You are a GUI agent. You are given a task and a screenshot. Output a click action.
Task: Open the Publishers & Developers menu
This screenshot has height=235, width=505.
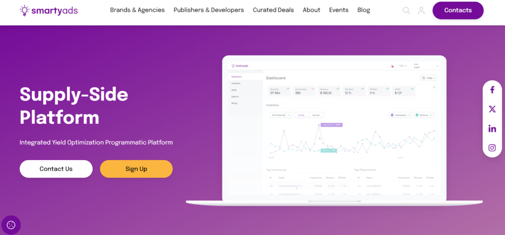point(209,10)
